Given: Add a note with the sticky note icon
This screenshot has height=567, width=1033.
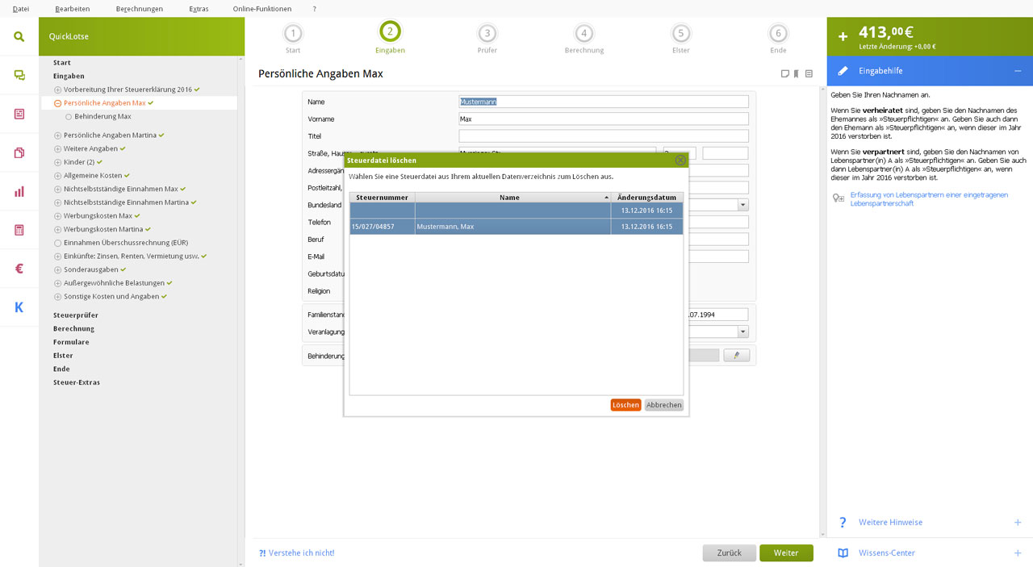Looking at the screenshot, I should point(784,74).
